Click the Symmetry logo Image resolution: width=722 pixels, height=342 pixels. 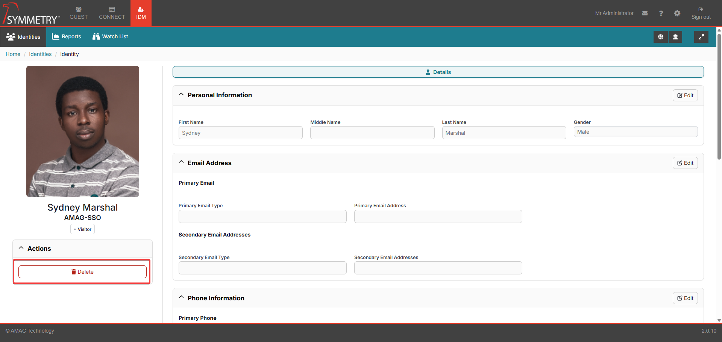(x=32, y=14)
